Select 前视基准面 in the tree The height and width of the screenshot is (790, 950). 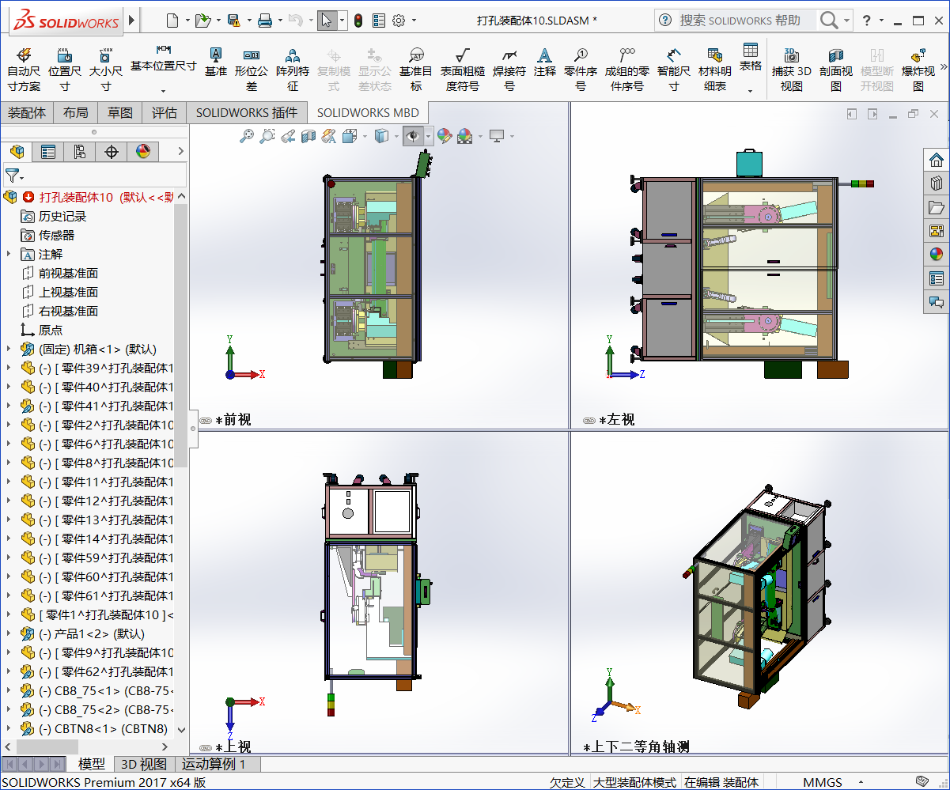pyautogui.click(x=68, y=273)
